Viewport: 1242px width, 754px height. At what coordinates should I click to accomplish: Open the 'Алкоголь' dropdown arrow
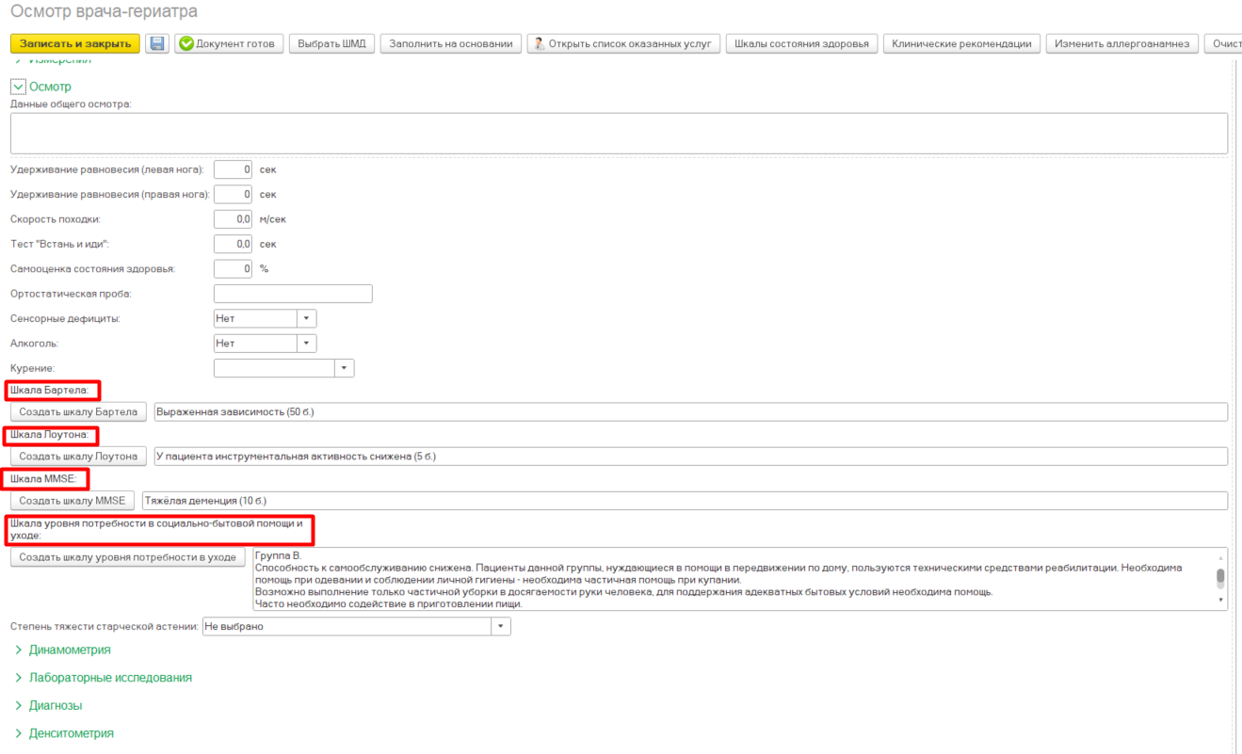[307, 344]
